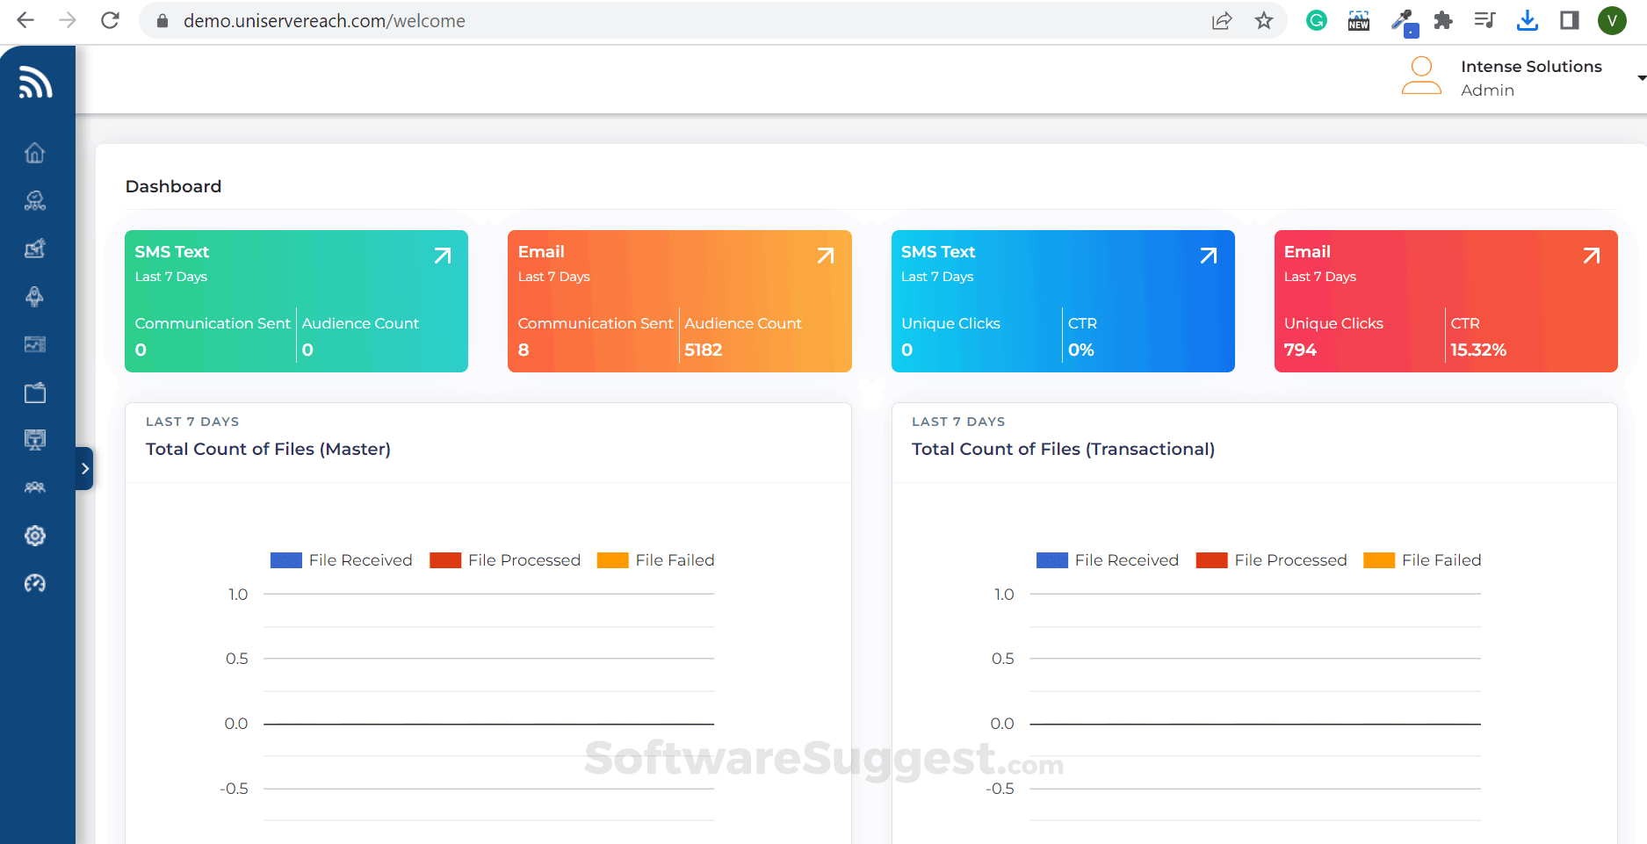The image size is (1647, 844).
Task: Select the file folder icon in sidebar
Action: point(35,393)
